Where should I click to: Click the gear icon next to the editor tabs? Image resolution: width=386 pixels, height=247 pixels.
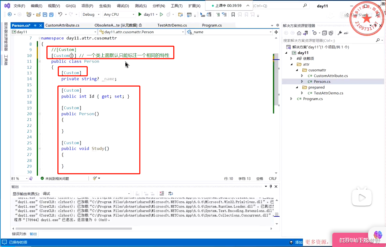coord(277,25)
